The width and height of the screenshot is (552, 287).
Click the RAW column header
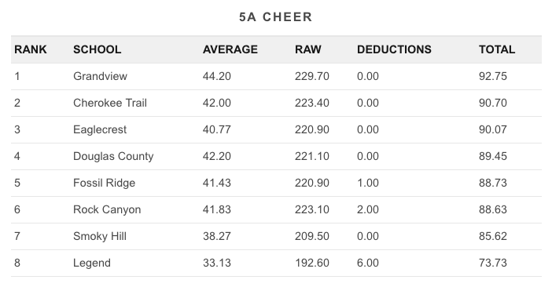point(308,49)
